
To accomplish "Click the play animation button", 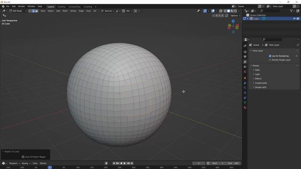I will coord(125,163).
